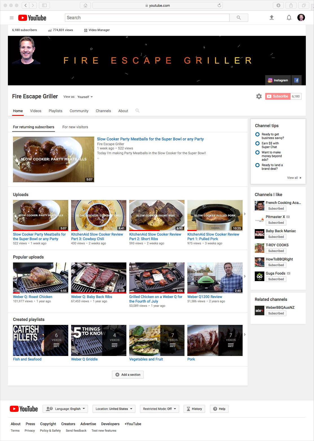Open the Instagram link on banner
The image size is (314, 441).
point(278,80)
